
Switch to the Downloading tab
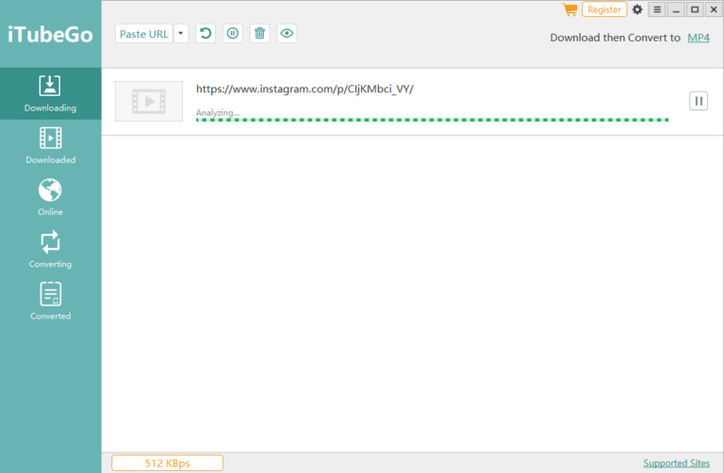pyautogui.click(x=50, y=93)
